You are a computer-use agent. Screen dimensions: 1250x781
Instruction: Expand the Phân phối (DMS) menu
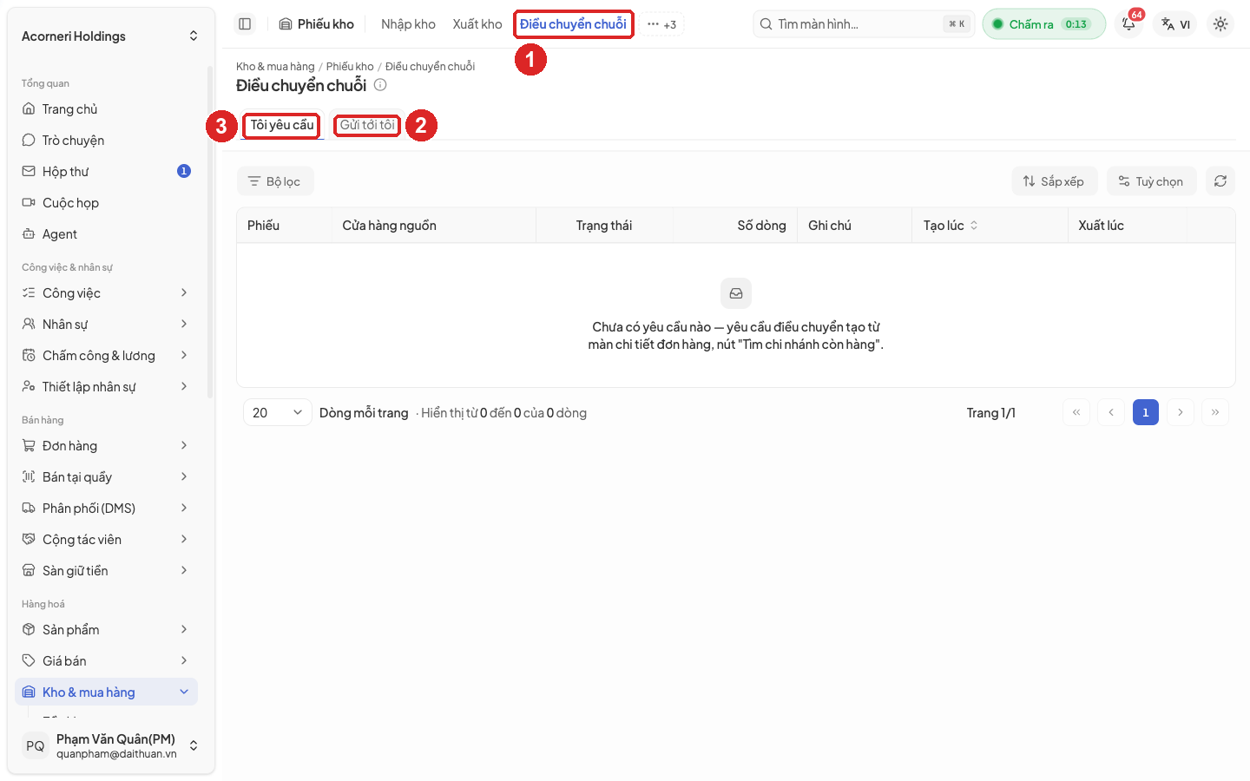[107, 509]
